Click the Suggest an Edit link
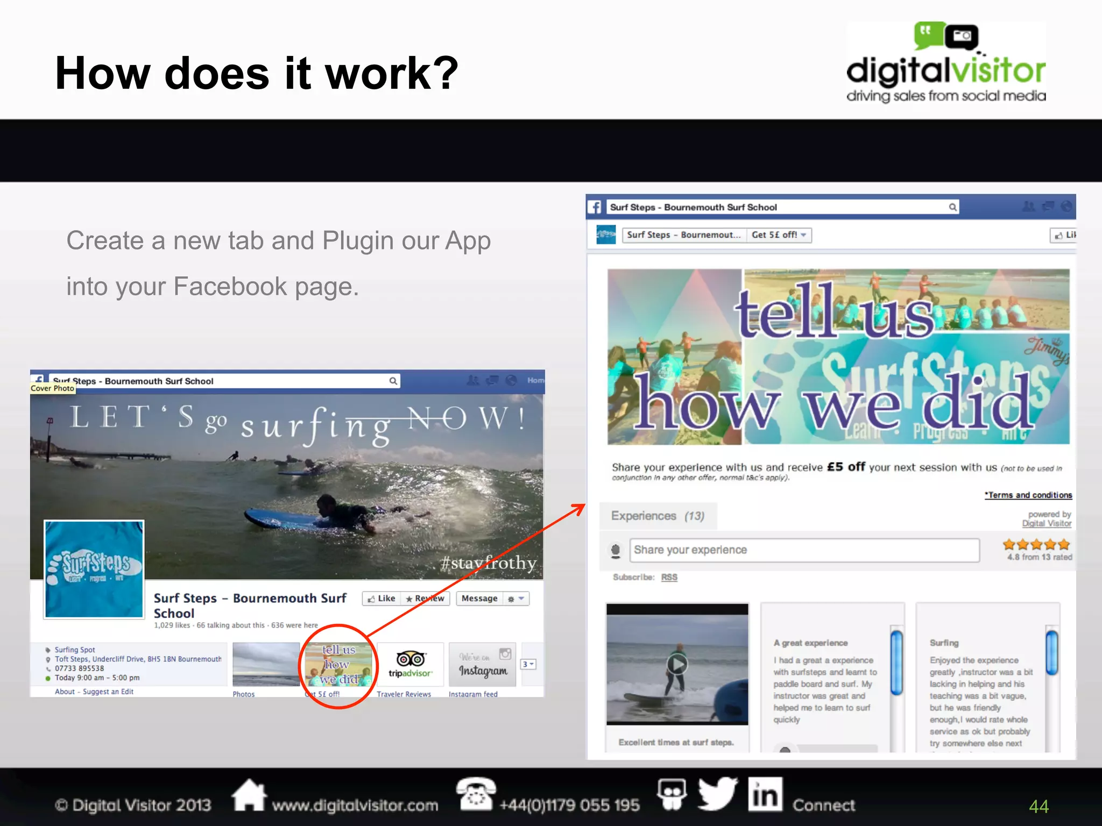Image resolution: width=1102 pixels, height=826 pixels. tap(108, 692)
